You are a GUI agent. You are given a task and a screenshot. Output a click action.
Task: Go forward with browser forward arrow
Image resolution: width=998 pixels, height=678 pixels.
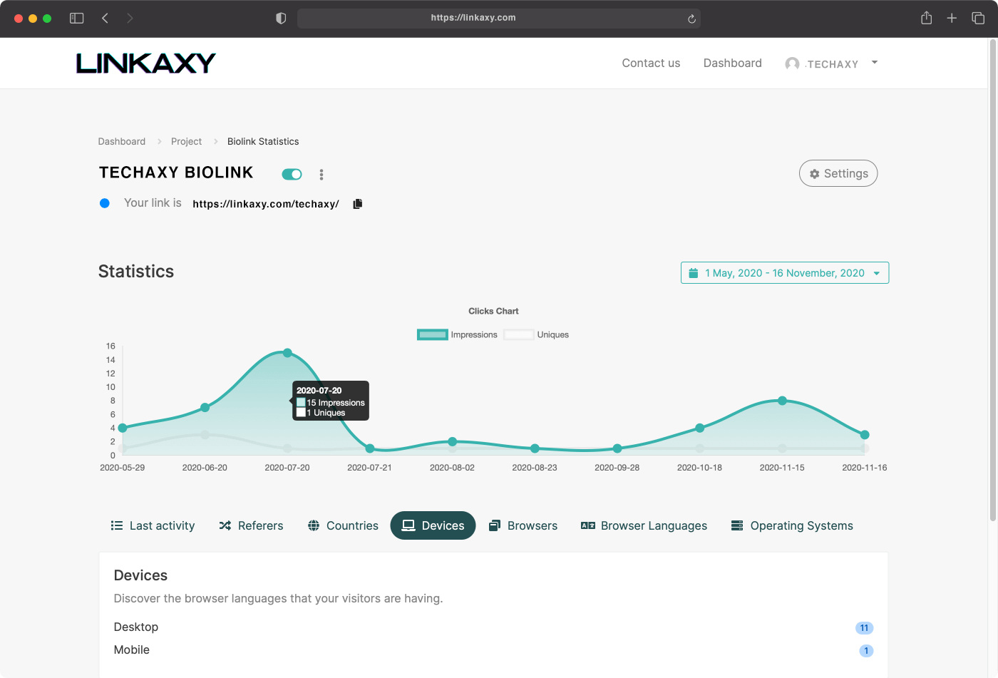point(130,19)
